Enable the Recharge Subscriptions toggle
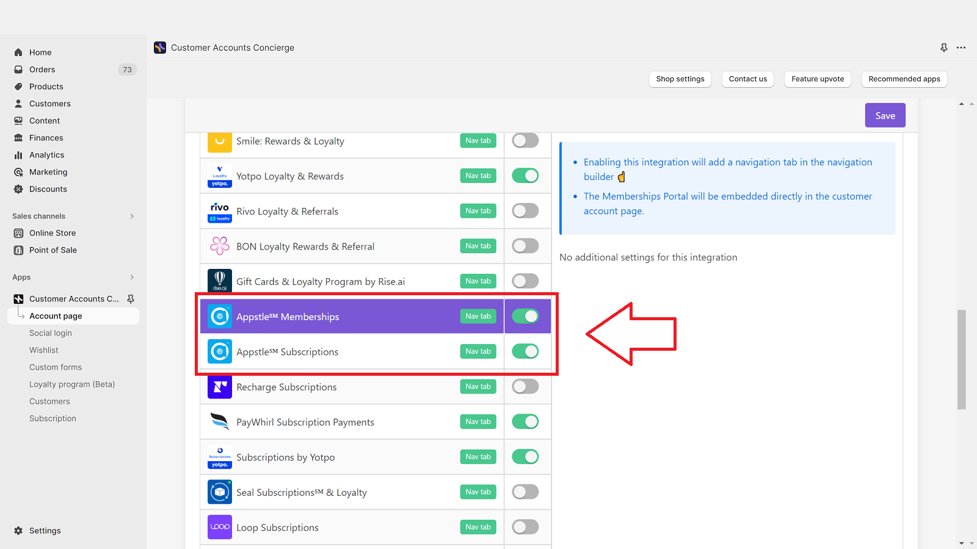The image size is (977, 549). pos(525,387)
